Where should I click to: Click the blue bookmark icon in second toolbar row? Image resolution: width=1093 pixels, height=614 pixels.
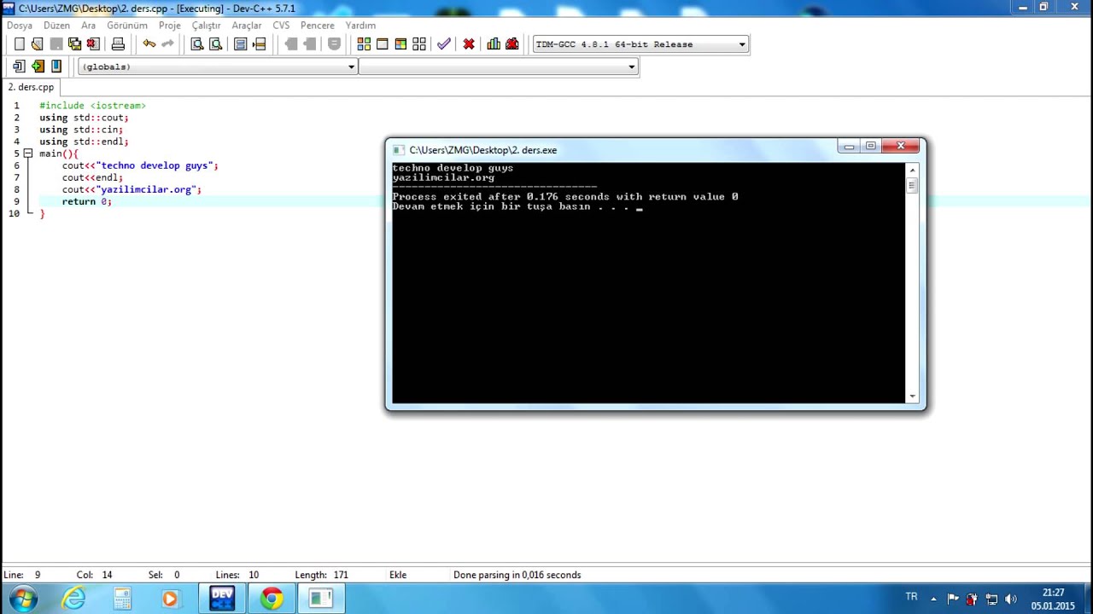pos(56,67)
